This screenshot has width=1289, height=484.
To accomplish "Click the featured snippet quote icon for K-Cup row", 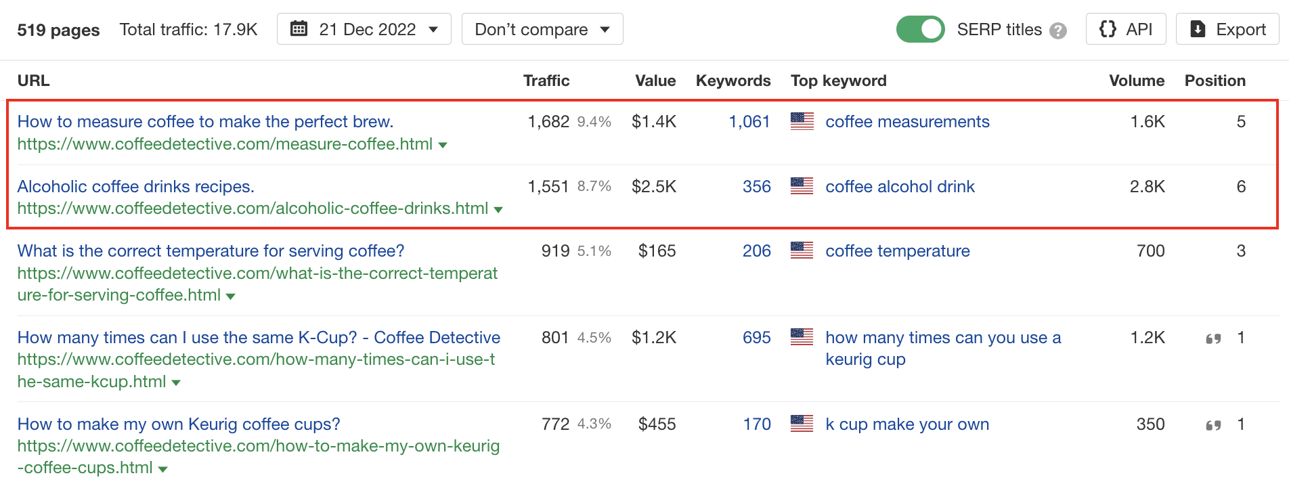I will tap(1213, 338).
